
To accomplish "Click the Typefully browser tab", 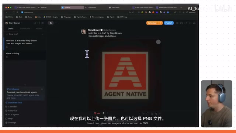I will click(x=72, y=7).
